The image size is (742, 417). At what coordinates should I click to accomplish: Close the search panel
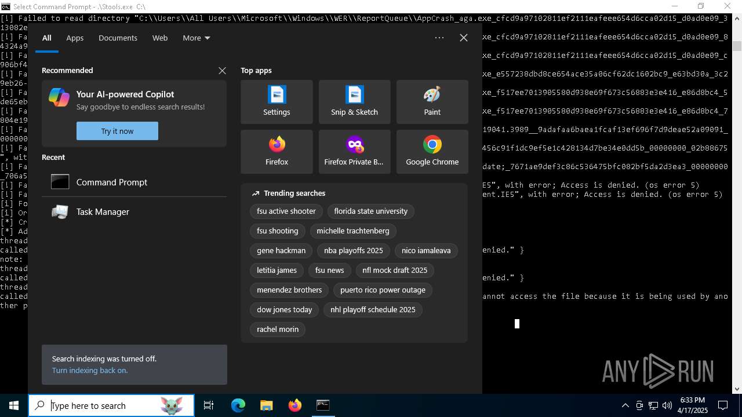pos(464,38)
